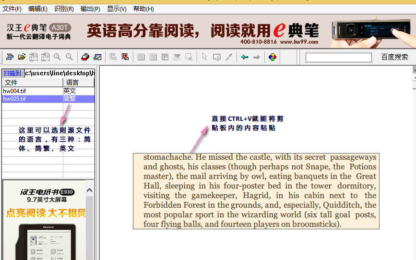Select the pen edit tool
The height and width of the screenshot is (260, 416).
coord(229,57)
